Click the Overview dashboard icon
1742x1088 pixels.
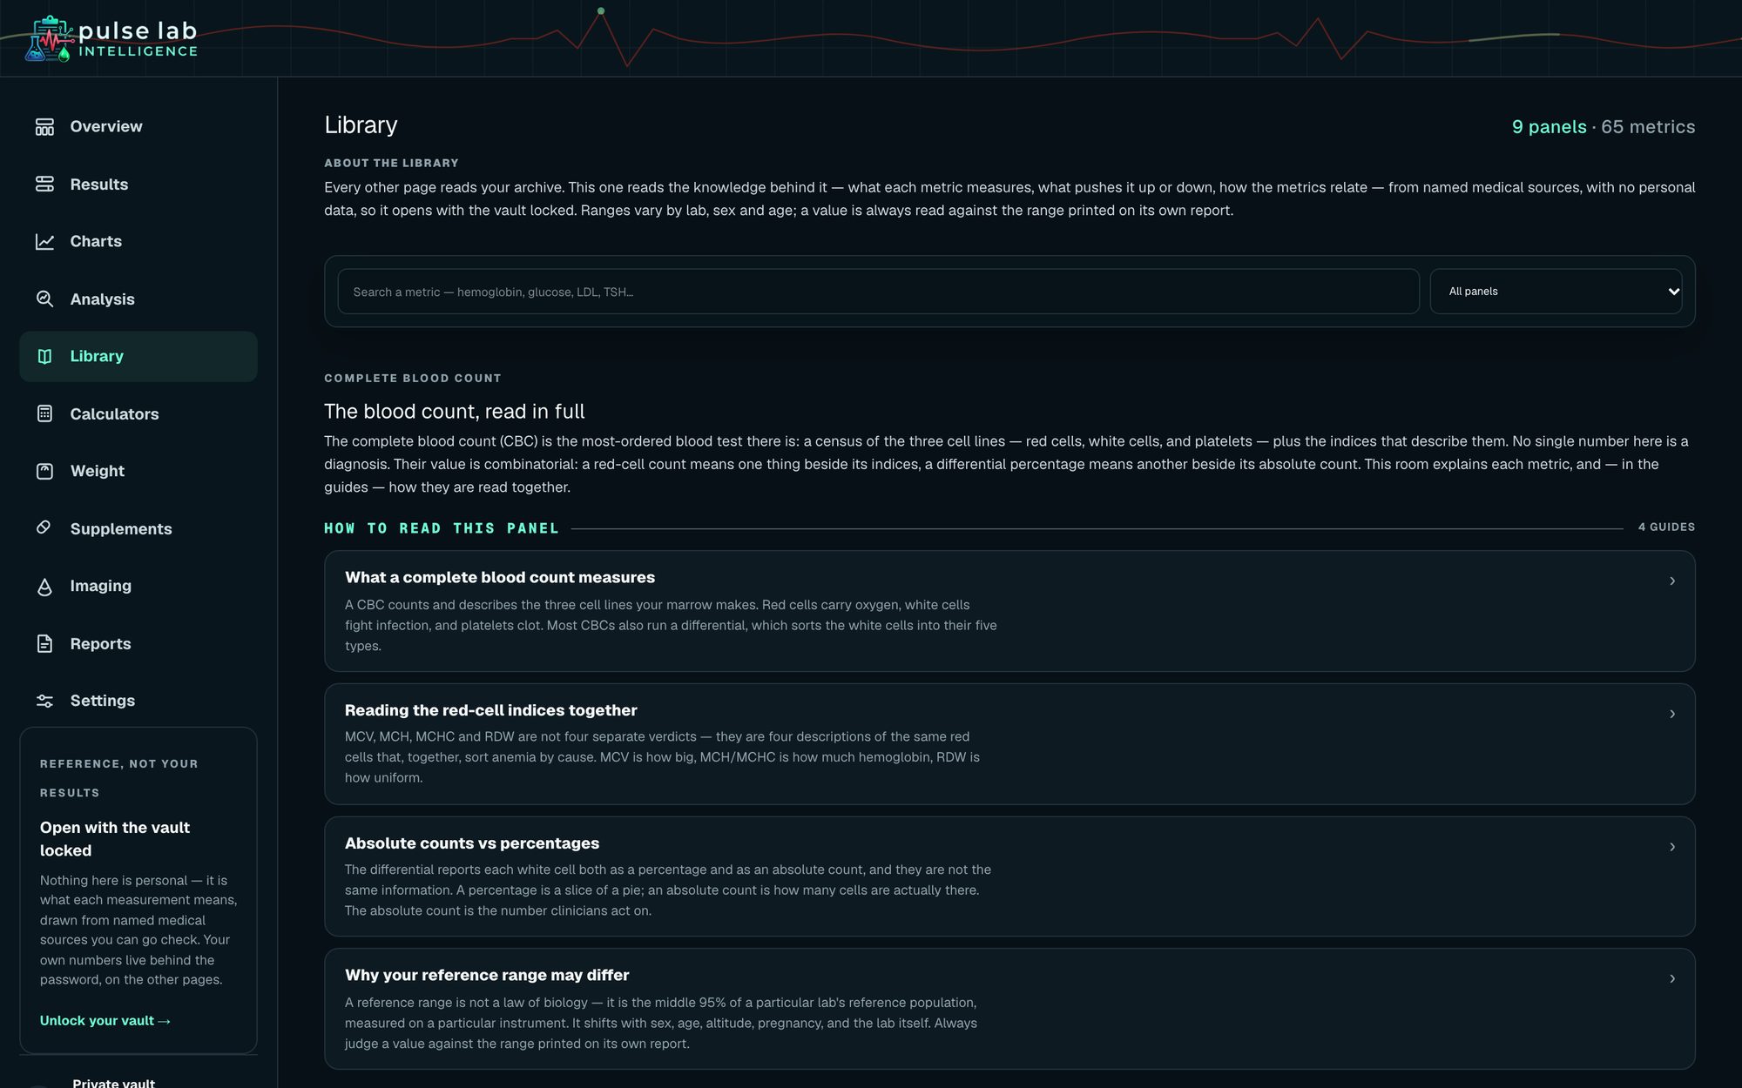coord(44,127)
